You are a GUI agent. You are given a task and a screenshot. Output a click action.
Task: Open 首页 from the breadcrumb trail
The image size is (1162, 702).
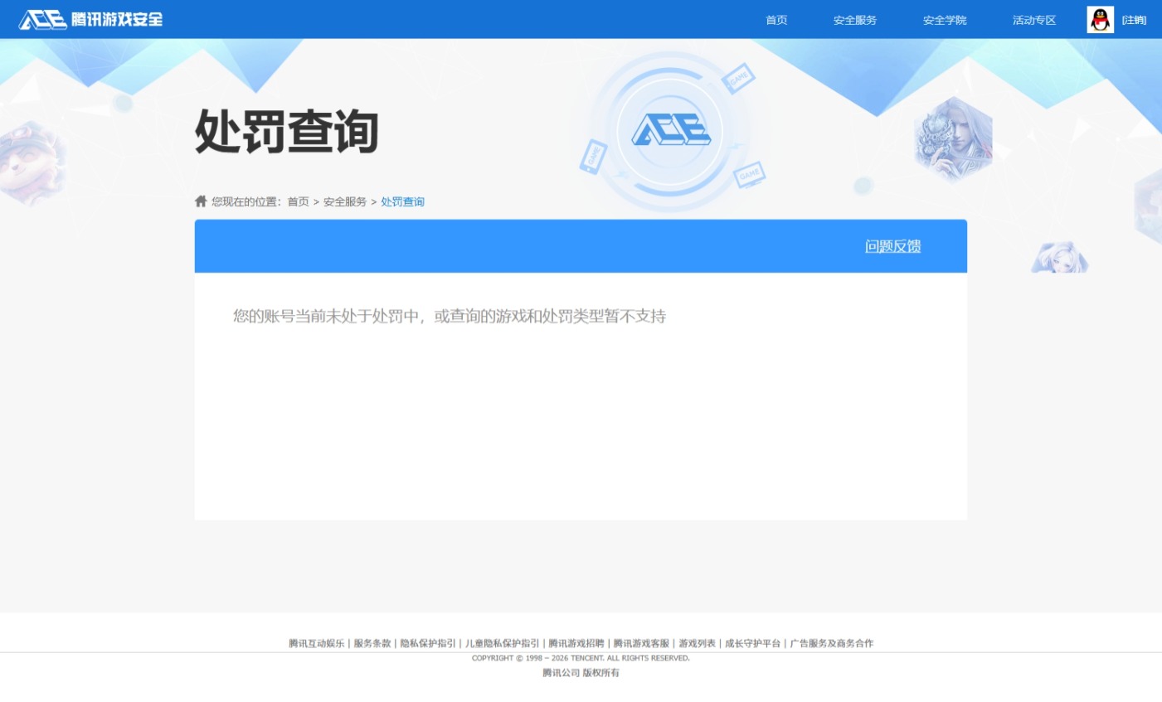pos(298,201)
